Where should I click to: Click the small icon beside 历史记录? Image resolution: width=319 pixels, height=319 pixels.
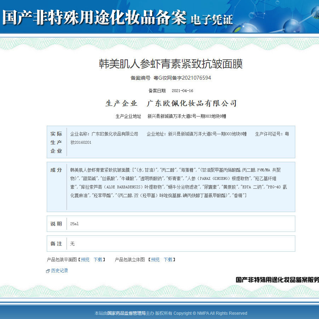pos(48,271)
